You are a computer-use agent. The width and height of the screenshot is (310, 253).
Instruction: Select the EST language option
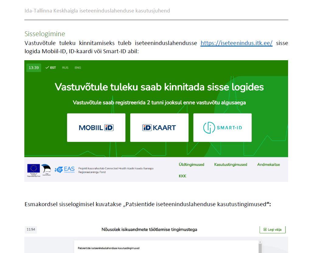pos(51,68)
